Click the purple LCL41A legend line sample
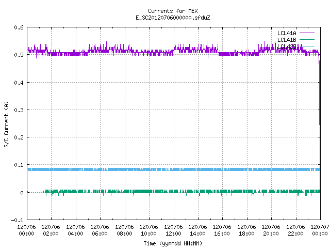330x248 pixels. coord(307,33)
